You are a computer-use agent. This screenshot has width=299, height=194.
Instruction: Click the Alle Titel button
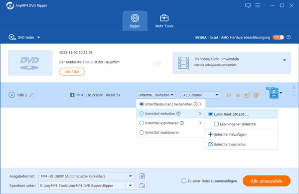(72, 72)
